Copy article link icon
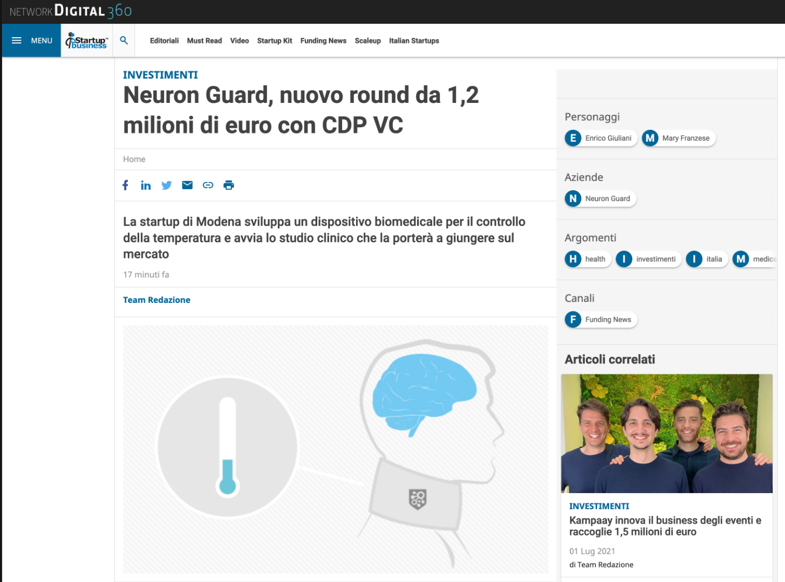Image resolution: width=785 pixels, height=582 pixels. [x=208, y=185]
